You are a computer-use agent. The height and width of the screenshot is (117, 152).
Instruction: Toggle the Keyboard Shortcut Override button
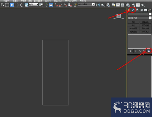pyautogui.click(x=51, y=5)
